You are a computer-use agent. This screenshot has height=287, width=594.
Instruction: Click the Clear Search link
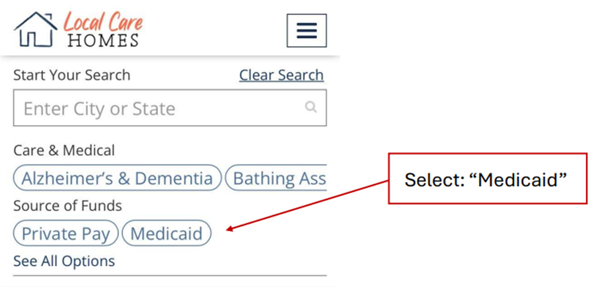coord(281,75)
